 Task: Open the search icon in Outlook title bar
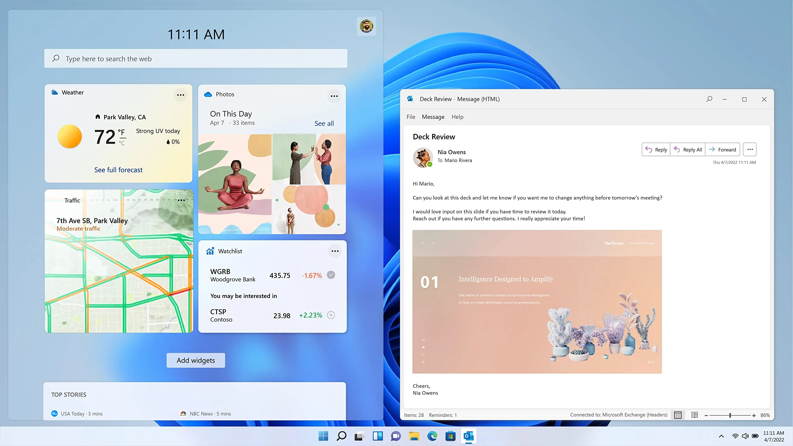point(709,99)
